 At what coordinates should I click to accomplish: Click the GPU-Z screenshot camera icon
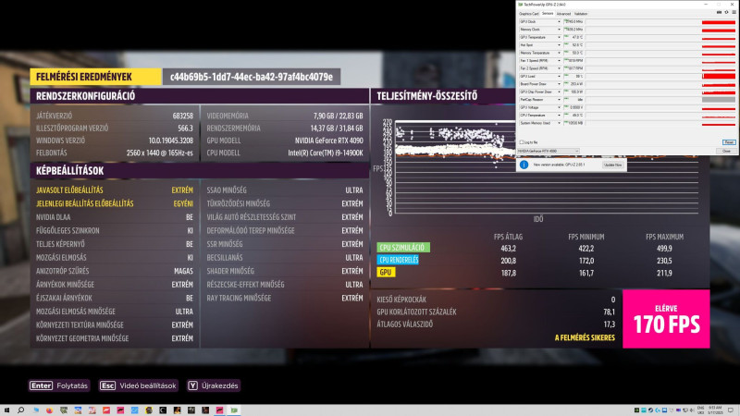[720, 12]
